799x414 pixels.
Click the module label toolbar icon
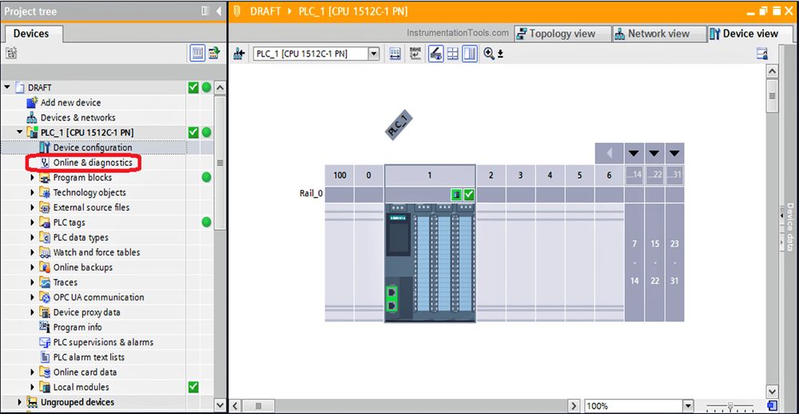[x=395, y=54]
